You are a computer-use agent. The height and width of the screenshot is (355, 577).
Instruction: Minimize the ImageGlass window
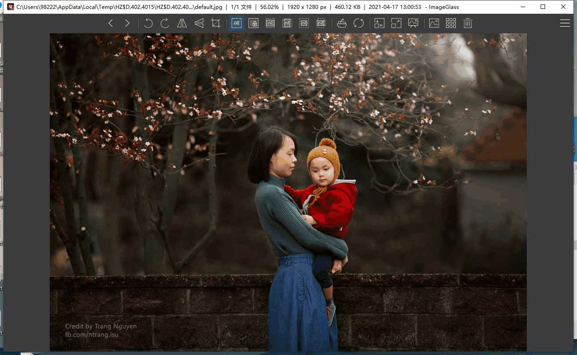(522, 7)
